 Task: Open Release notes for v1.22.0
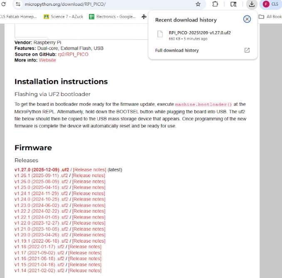click(89, 223)
